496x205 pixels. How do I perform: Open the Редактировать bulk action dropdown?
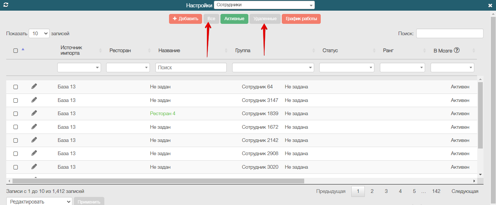39,201
